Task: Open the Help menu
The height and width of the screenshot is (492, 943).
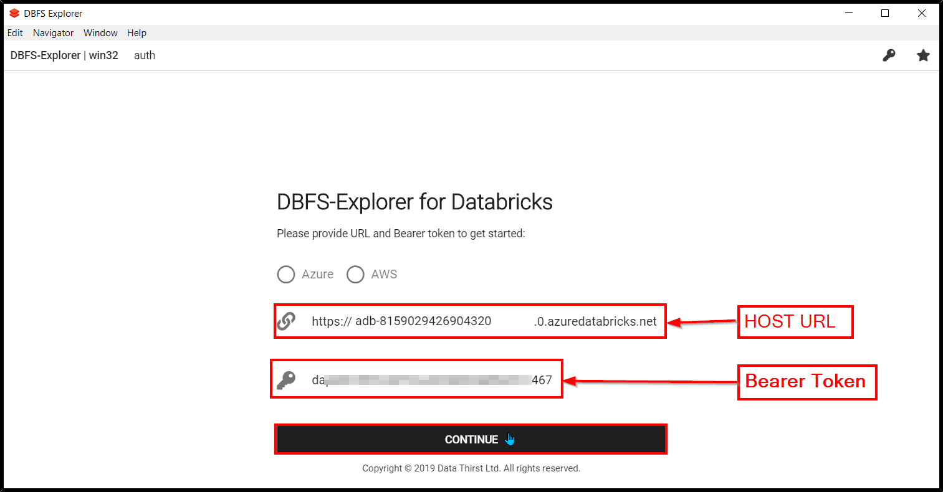Action: (136, 33)
